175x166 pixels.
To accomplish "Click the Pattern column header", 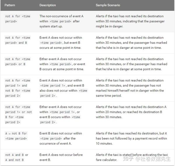I will (x=10, y=5).
